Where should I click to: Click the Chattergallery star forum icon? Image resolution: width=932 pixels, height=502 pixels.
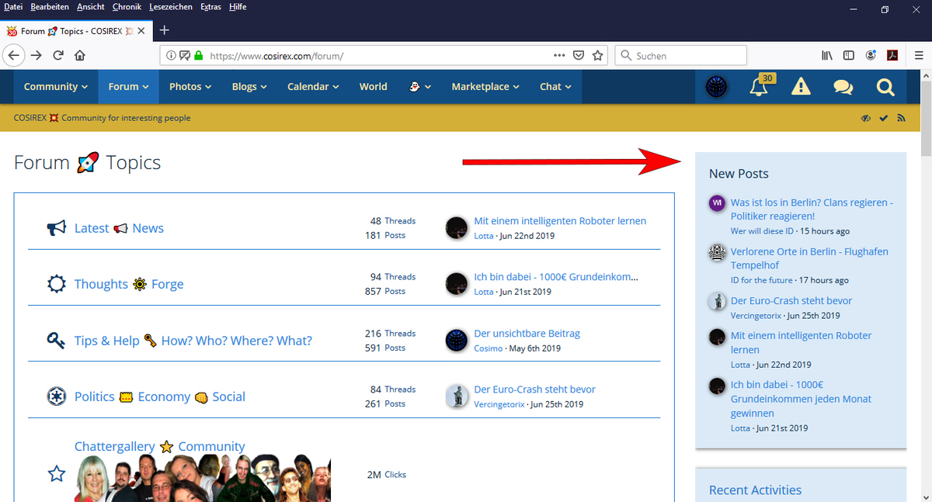[x=57, y=473]
